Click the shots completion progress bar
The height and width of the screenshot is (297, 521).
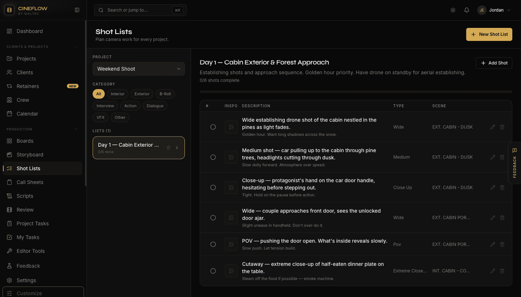(x=356, y=92)
